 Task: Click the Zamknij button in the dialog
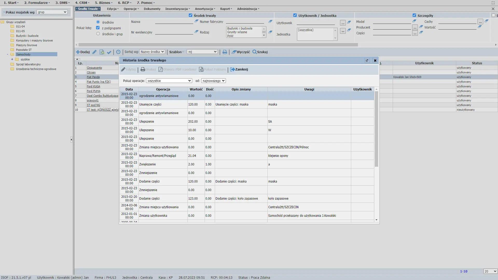pyautogui.click(x=239, y=69)
